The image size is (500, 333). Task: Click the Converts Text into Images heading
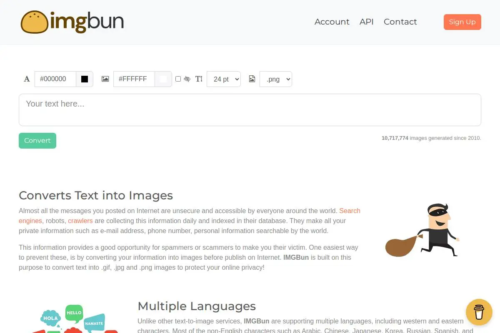click(96, 195)
